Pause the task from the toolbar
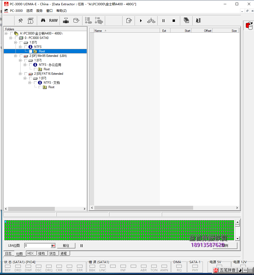 pyautogui.click(x=163, y=21)
